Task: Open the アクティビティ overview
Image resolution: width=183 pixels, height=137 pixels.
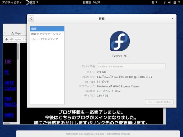Action: click(x=12, y=2)
